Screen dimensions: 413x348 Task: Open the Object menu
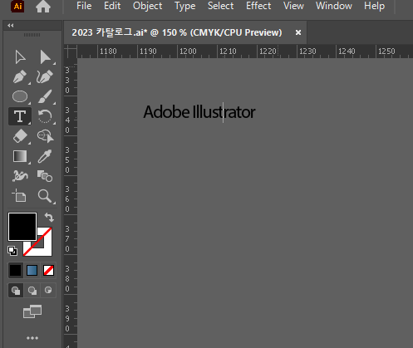[x=147, y=6]
